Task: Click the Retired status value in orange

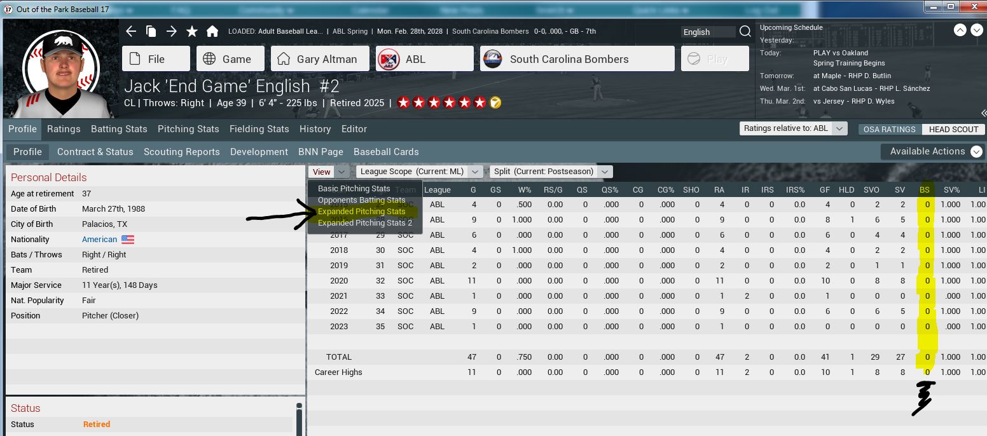Action: click(x=97, y=425)
